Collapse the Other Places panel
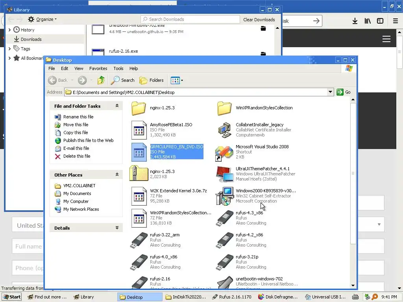Image resolution: width=403 pixels, height=302 pixels. 117,175
